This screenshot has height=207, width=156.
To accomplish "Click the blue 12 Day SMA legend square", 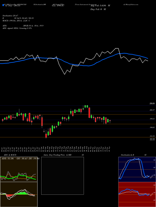I will [3, 5].
